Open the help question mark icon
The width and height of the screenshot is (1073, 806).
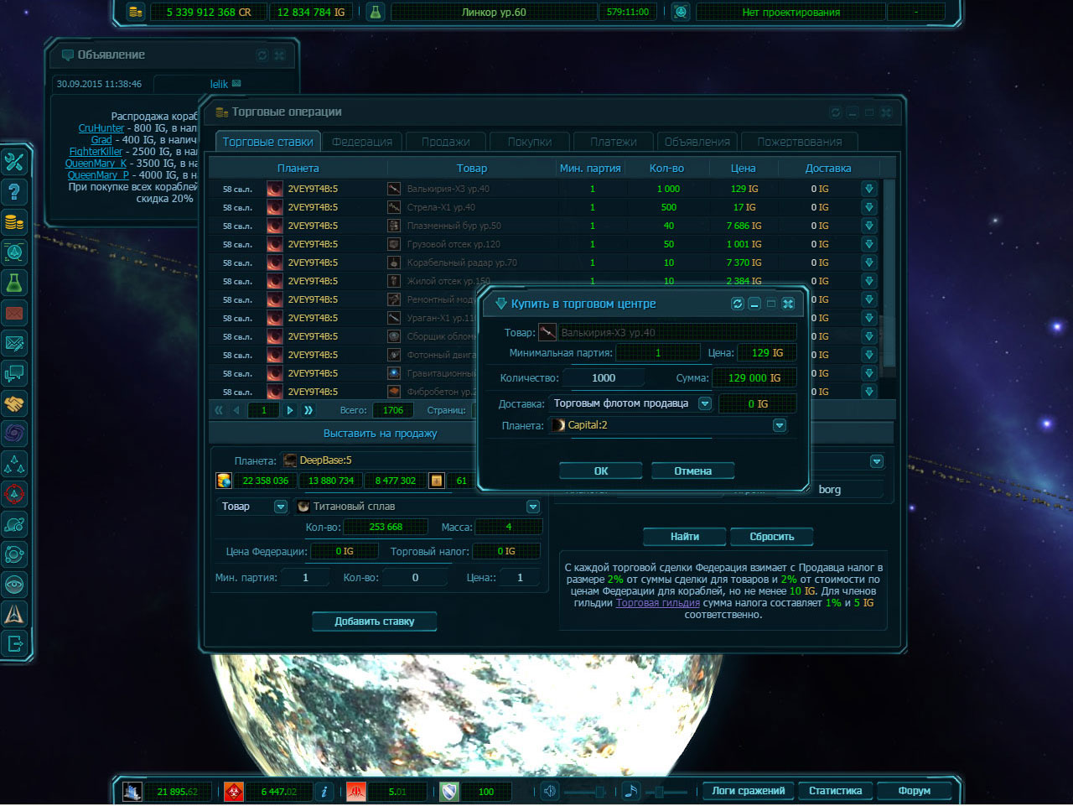pyautogui.click(x=14, y=192)
